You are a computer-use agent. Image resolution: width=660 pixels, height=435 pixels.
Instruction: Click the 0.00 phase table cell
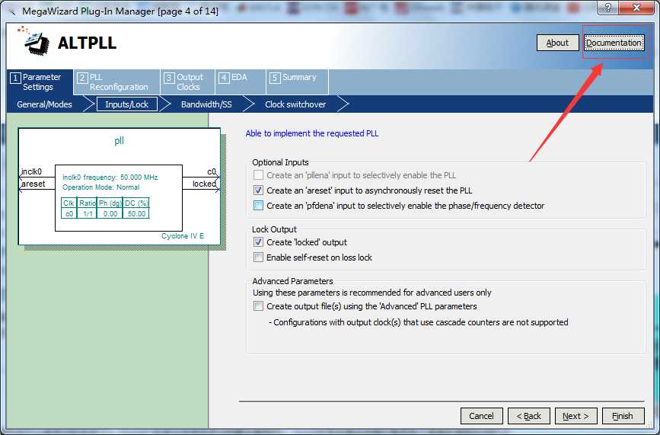click(110, 213)
